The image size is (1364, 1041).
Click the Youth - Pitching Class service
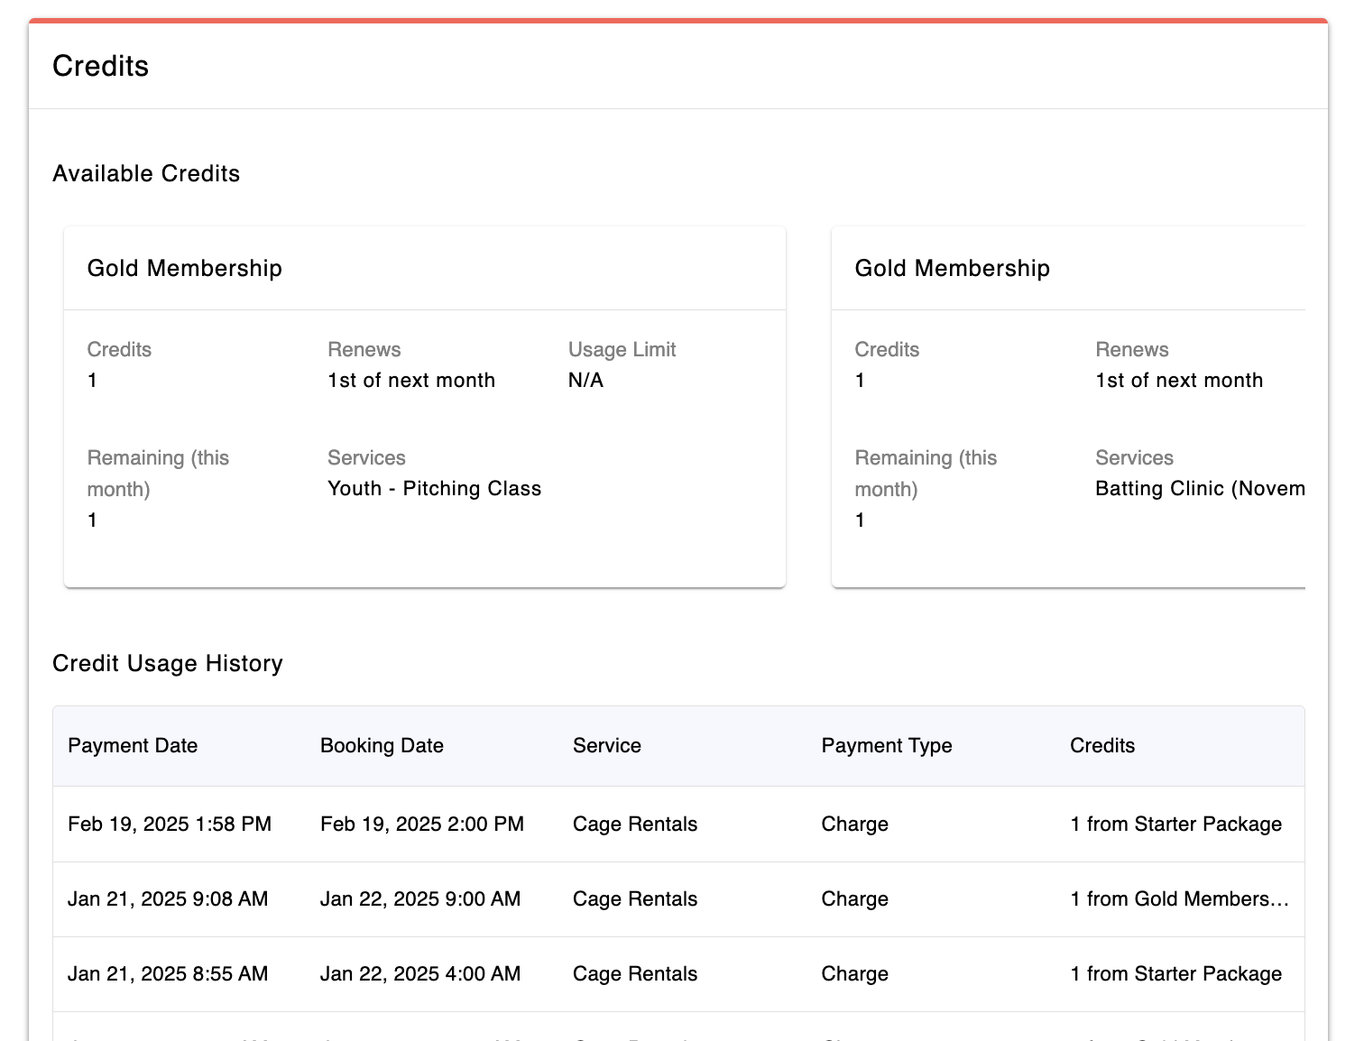coord(434,489)
